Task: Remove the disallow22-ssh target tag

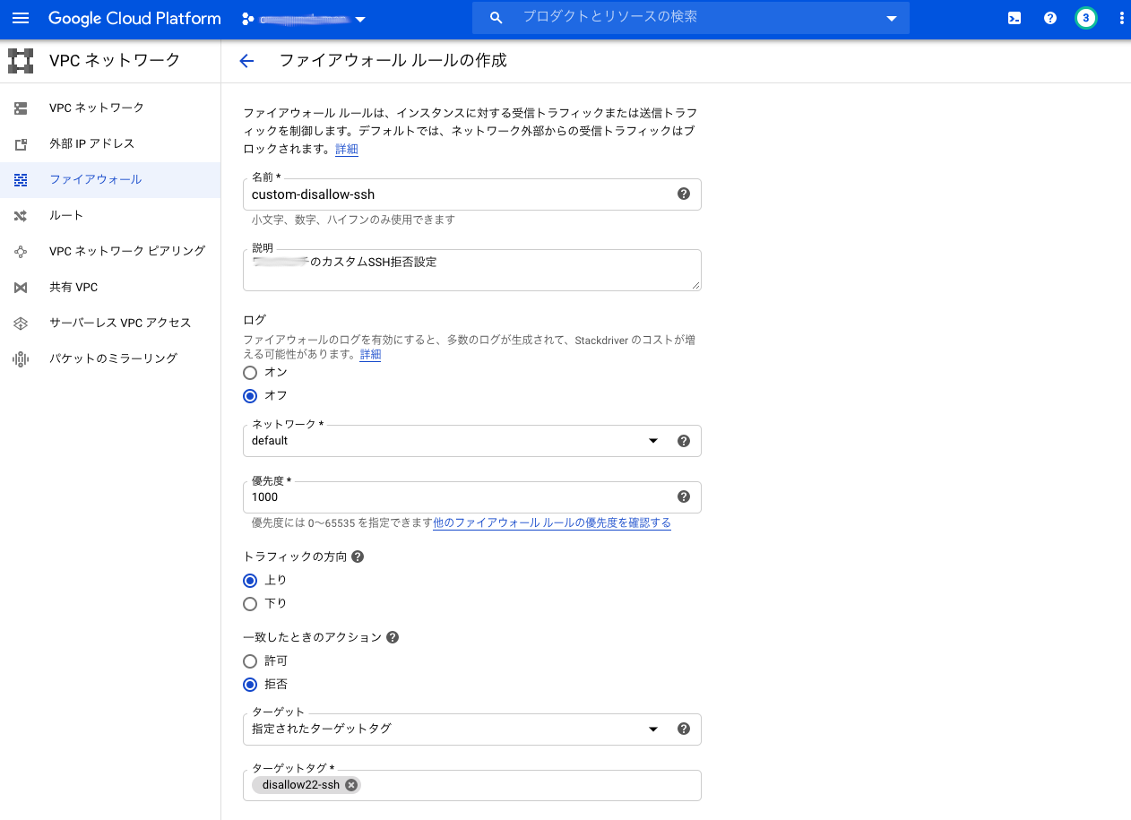Action: pyautogui.click(x=350, y=784)
